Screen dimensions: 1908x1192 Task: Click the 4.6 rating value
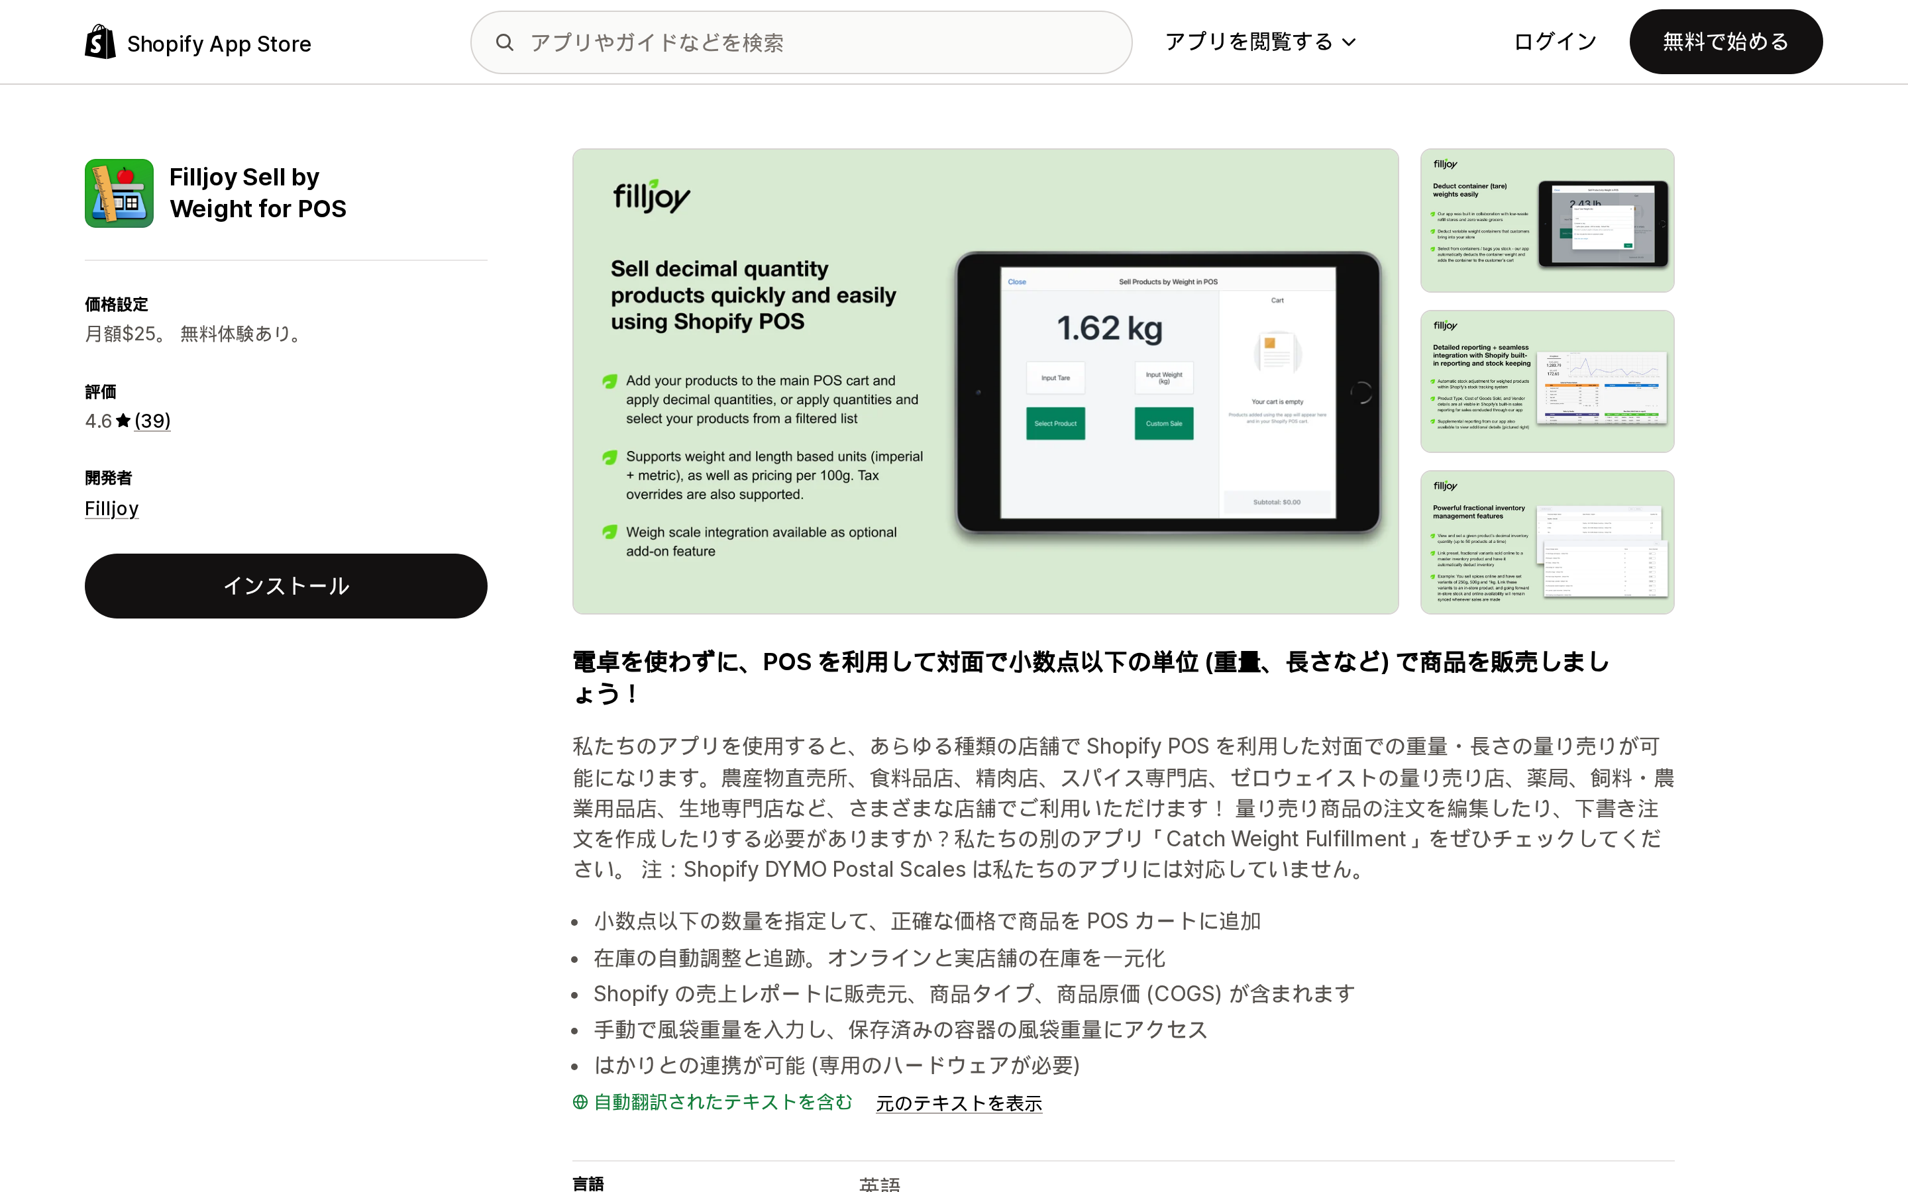click(99, 421)
